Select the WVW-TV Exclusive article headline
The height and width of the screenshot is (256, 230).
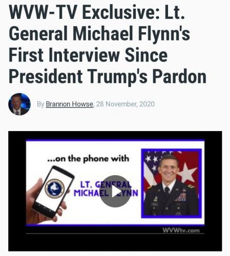tap(108, 44)
